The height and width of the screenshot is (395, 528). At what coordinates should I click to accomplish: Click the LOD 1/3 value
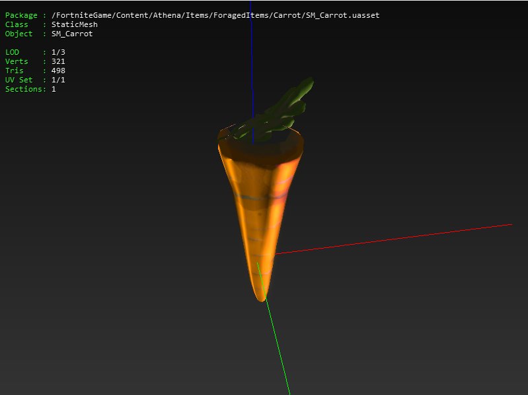(x=58, y=52)
